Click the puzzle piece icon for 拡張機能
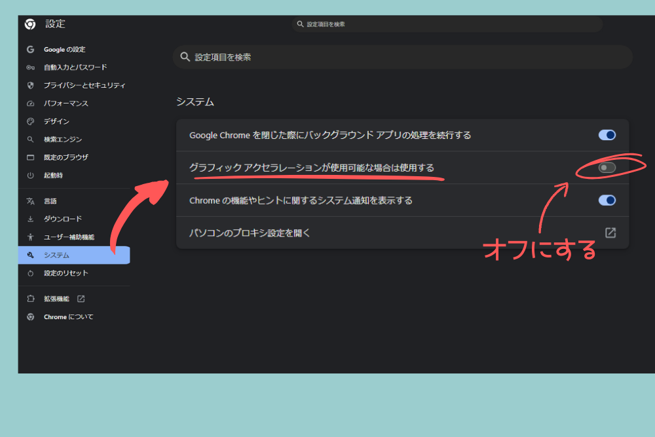The height and width of the screenshot is (437, 655). tap(30, 299)
